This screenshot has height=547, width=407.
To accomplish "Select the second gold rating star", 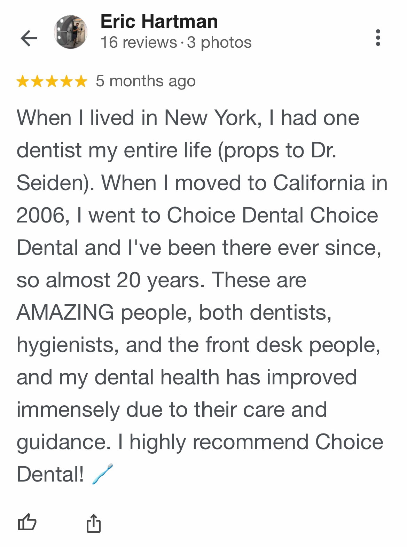I will (x=37, y=81).
